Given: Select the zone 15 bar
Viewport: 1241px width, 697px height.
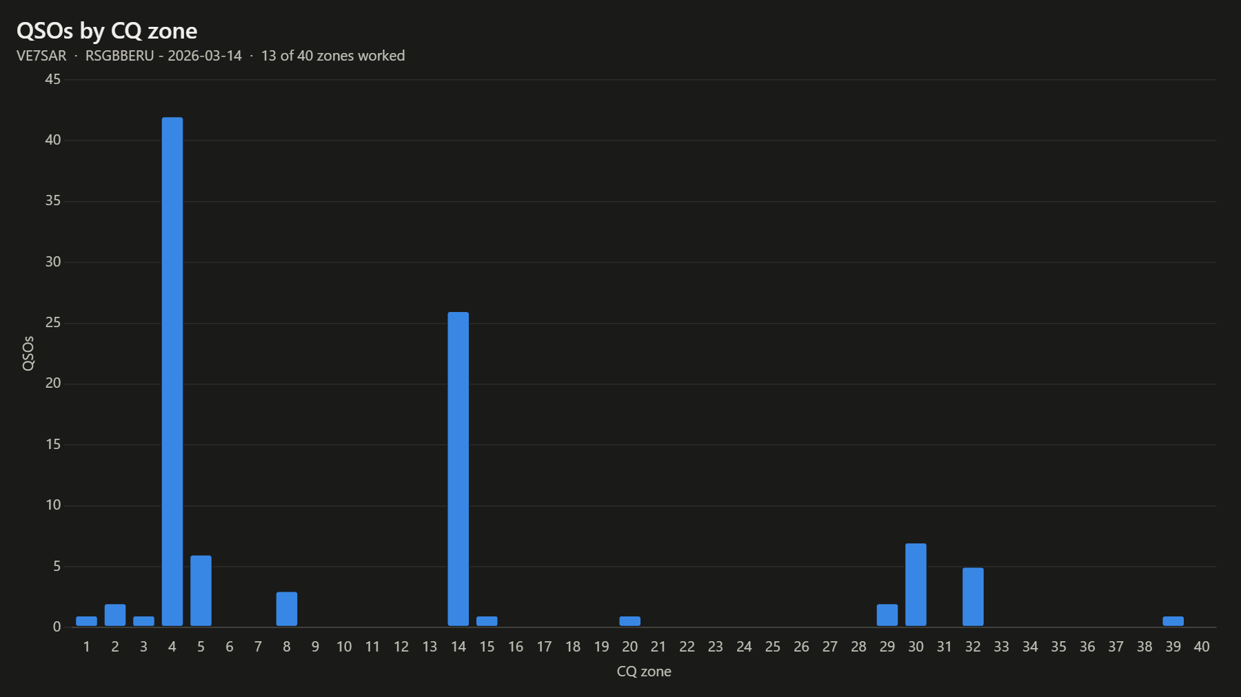Looking at the screenshot, I should 487,621.
